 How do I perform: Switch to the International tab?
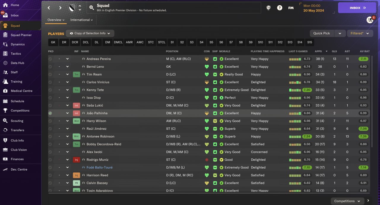point(81,20)
